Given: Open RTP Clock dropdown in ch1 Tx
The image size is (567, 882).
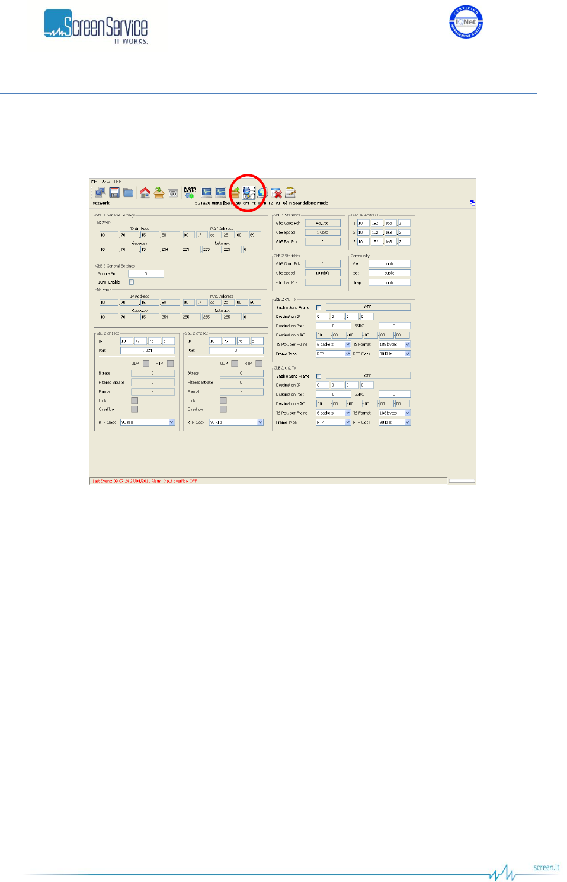Looking at the screenshot, I should point(407,354).
